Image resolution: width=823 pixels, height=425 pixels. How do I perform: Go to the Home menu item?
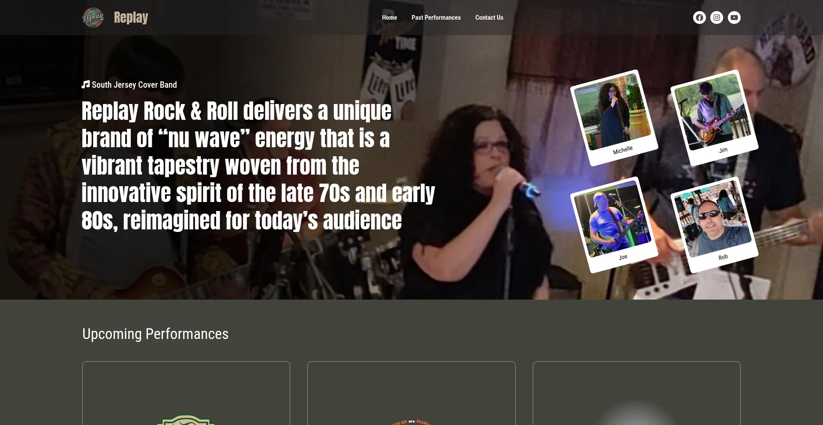[389, 18]
